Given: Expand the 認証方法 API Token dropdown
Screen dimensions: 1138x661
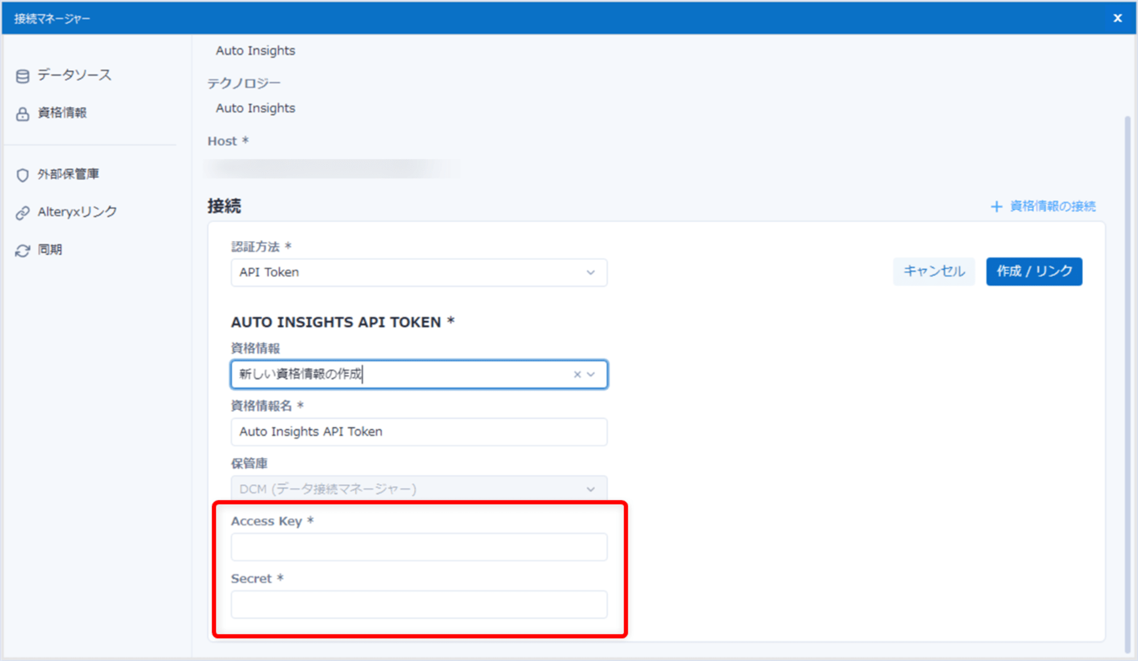Looking at the screenshot, I should point(419,272).
